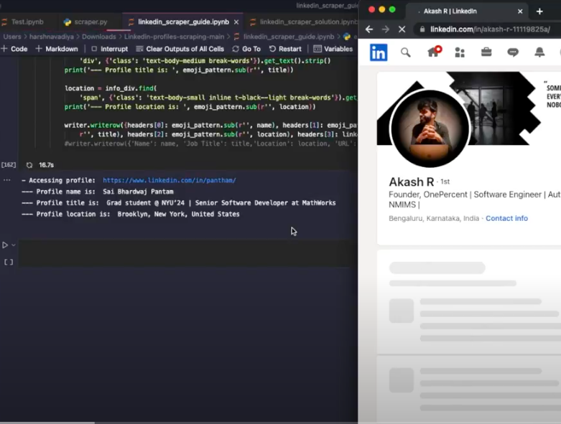Viewport: 561px width, 424px height.
Task: Click the Profile location output line
Action: 131,214
